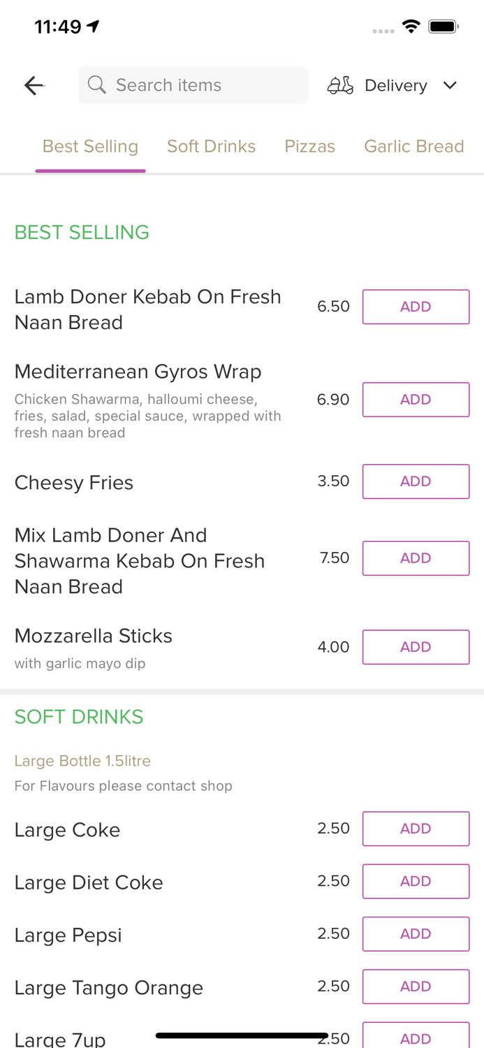Add Large Coke to order
This screenshot has width=484, height=1048.
point(416,829)
